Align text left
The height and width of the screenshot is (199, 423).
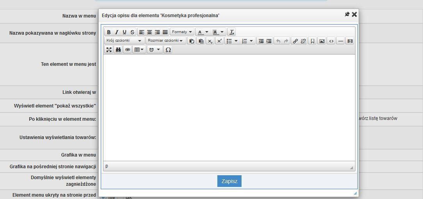pyautogui.click(x=142, y=32)
